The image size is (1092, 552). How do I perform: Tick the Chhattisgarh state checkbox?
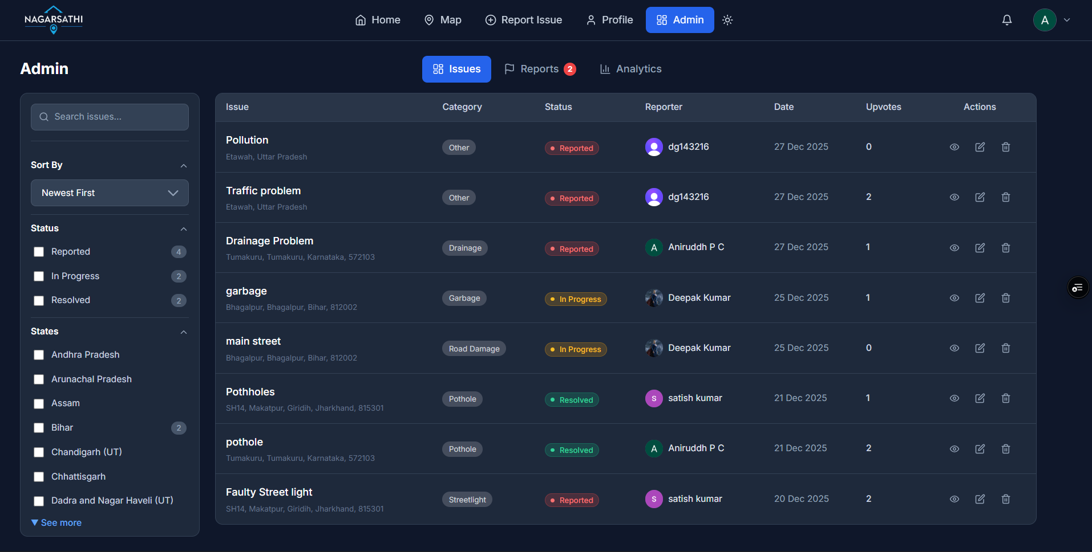point(39,477)
